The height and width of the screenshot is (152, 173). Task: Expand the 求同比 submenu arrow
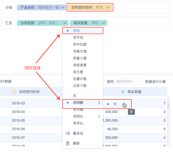click(x=99, y=116)
